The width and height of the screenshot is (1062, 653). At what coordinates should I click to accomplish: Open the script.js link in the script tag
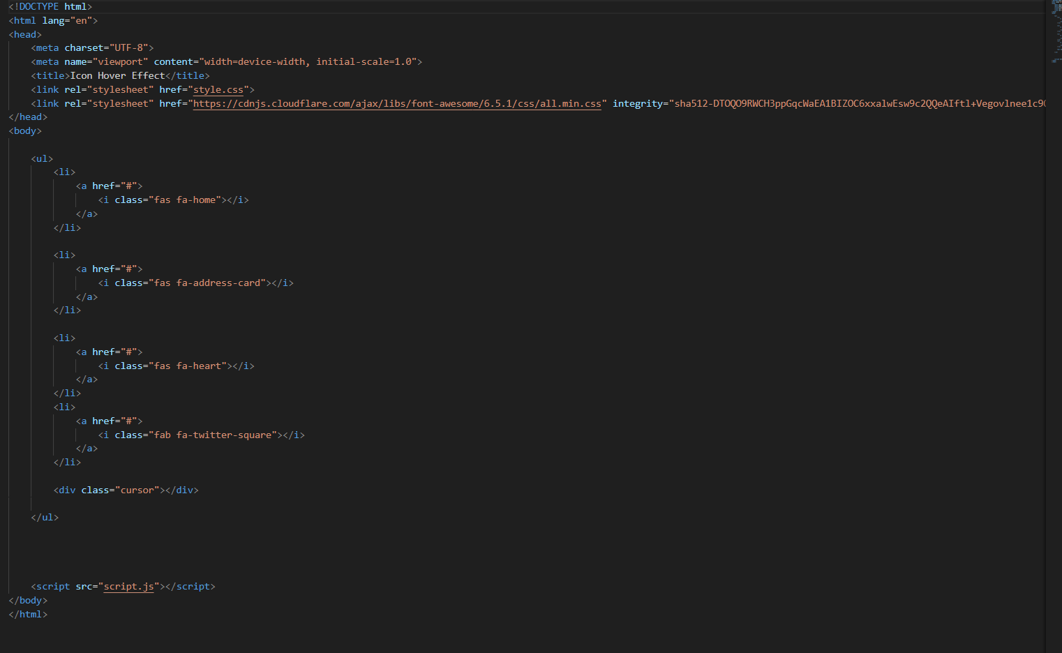[x=128, y=587]
